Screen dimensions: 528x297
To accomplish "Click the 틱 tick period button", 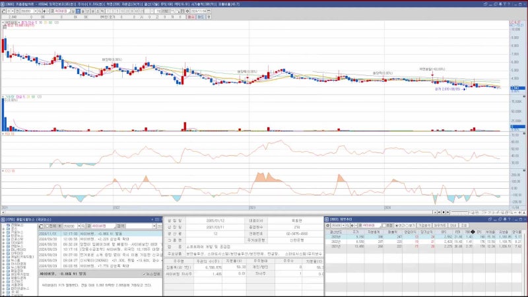I will tap(102, 11).
